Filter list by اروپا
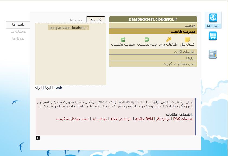Viewport: 228px width, 156px height. 48,88
